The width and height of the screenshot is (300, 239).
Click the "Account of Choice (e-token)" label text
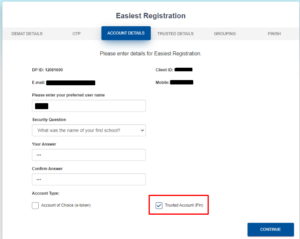click(69, 206)
